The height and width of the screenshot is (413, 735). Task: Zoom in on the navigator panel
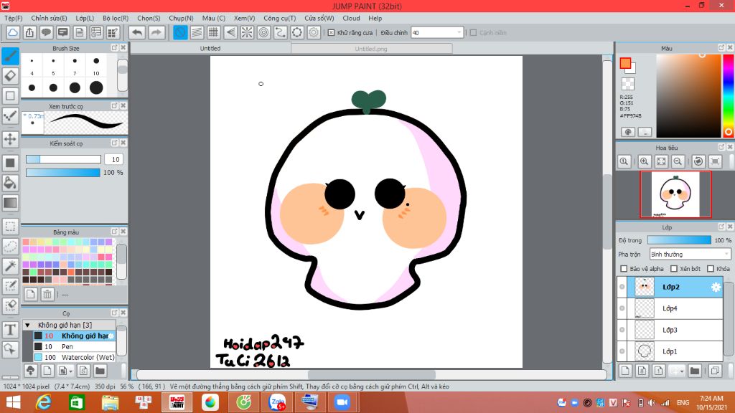tap(644, 161)
